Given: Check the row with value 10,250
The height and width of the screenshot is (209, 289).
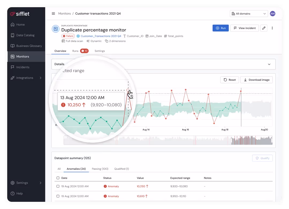Looking at the screenshot, I should [x=58, y=186].
